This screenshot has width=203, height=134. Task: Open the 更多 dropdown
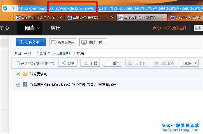tap(189, 63)
